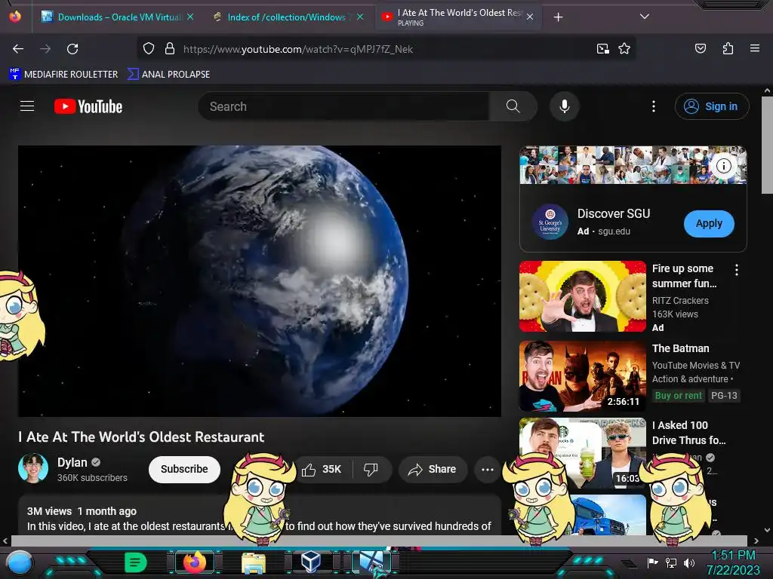Screen dimensions: 773x579
Task: Open the green notes app in taskbar
Action: click(x=135, y=562)
